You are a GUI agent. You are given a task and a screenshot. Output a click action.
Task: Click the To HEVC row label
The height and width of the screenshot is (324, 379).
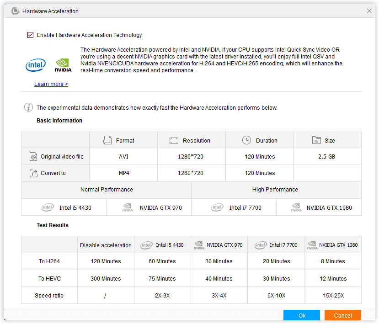(x=49, y=279)
